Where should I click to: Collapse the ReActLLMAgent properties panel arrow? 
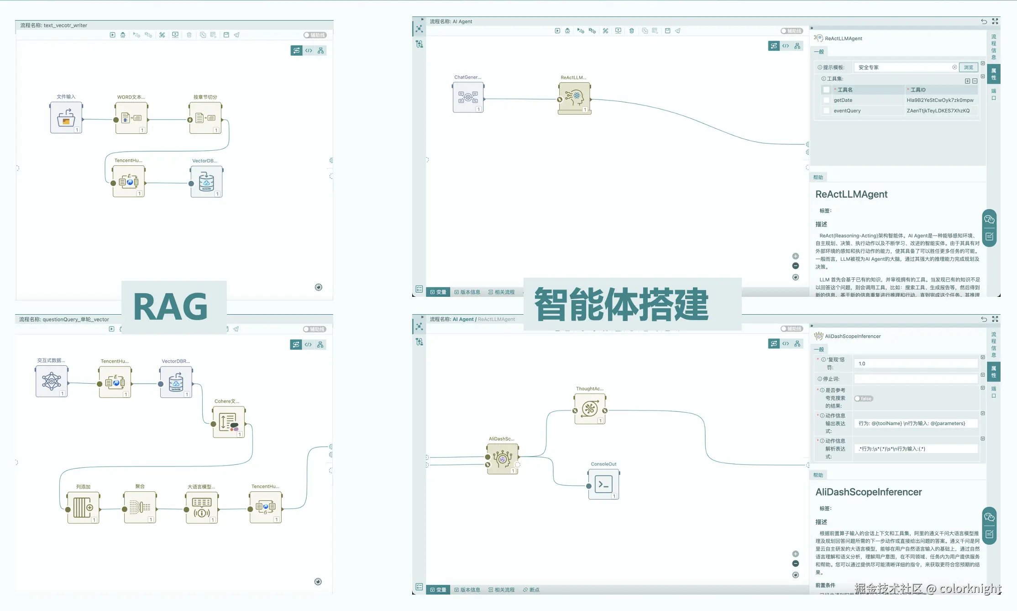[812, 28]
